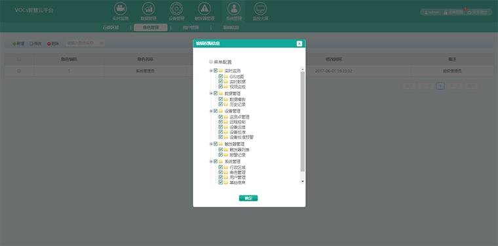Image resolution: width=498 pixels, height=246 pixels.
Task: Open 系统管理 person icon in top navigation
Action: click(x=234, y=9)
